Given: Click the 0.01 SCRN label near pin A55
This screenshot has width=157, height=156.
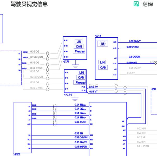Looking at the screenshot, I should (x=80, y=122).
